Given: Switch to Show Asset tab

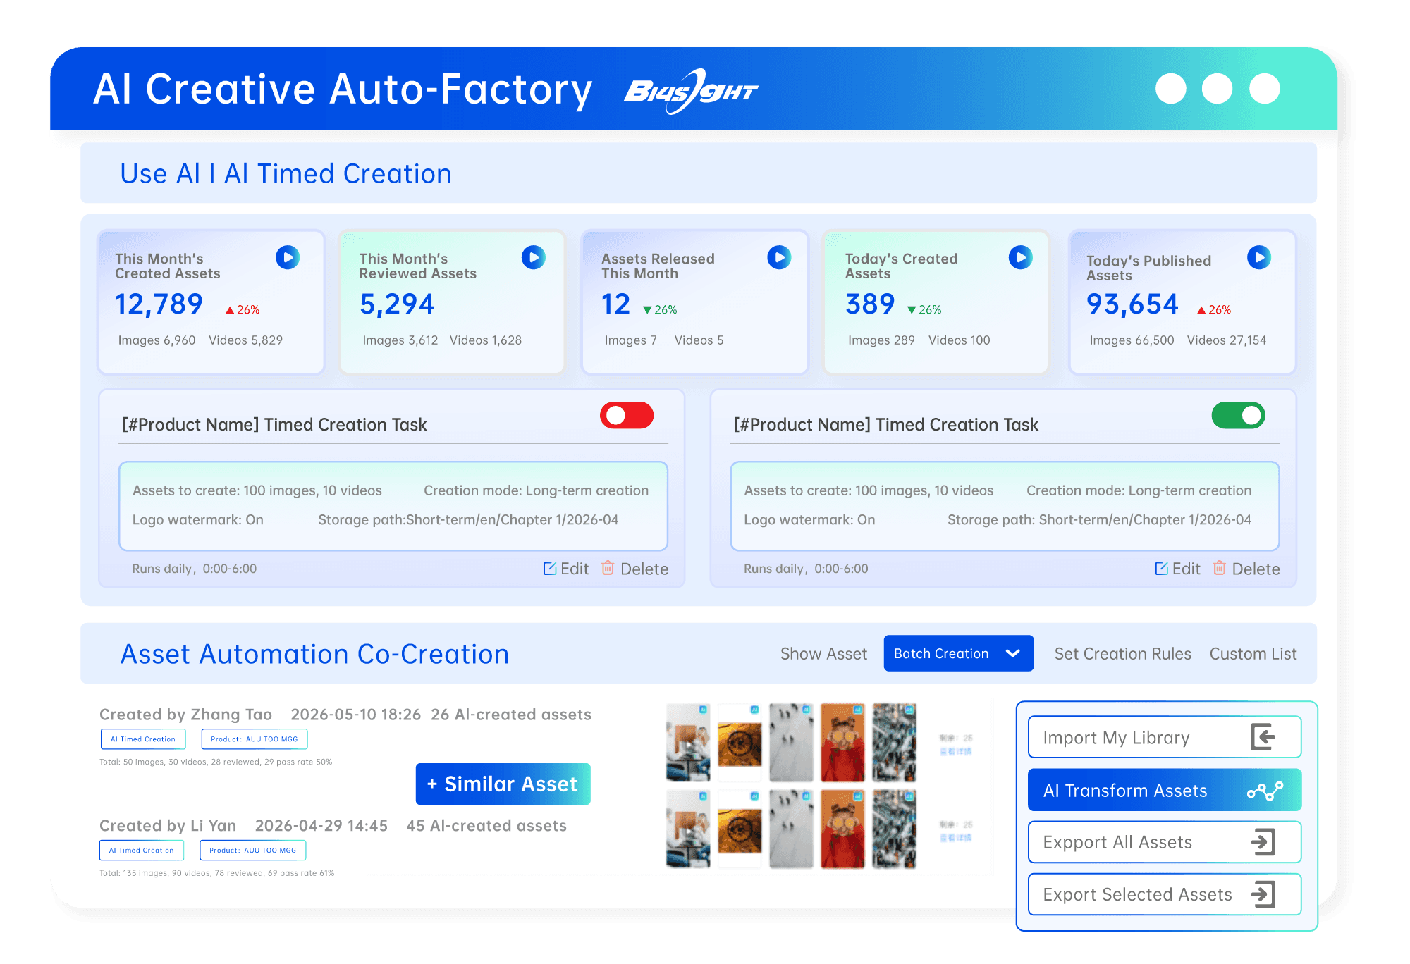Looking at the screenshot, I should [823, 654].
